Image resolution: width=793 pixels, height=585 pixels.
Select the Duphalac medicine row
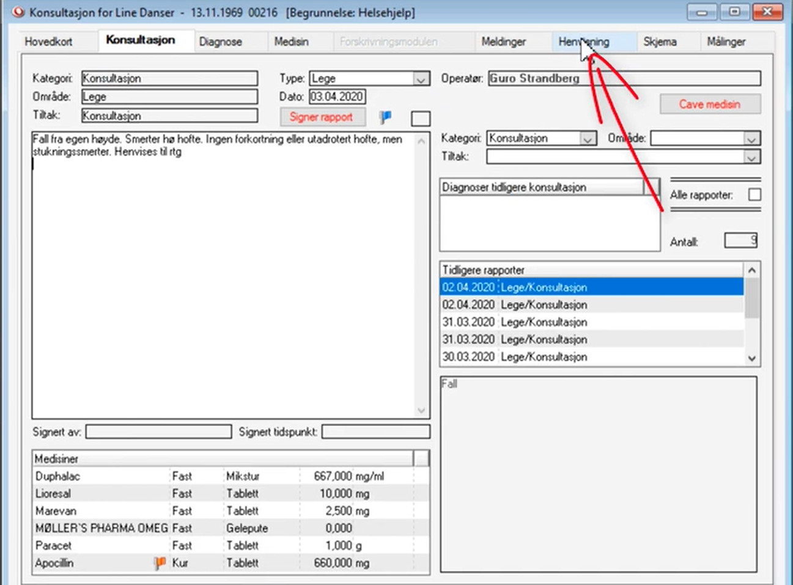[x=231, y=476]
